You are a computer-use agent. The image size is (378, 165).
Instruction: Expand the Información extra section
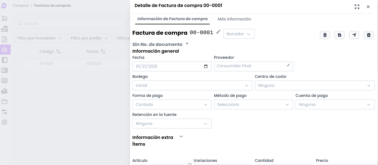(181, 137)
